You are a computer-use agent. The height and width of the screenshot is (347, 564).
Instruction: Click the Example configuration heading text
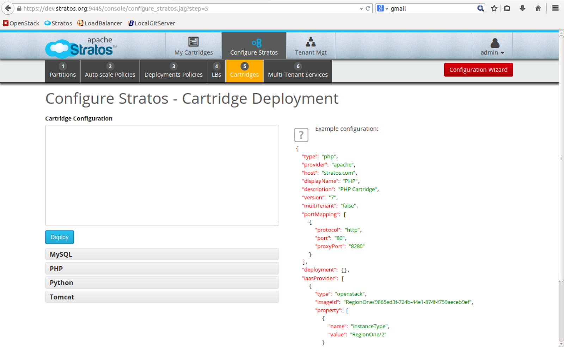pyautogui.click(x=347, y=129)
